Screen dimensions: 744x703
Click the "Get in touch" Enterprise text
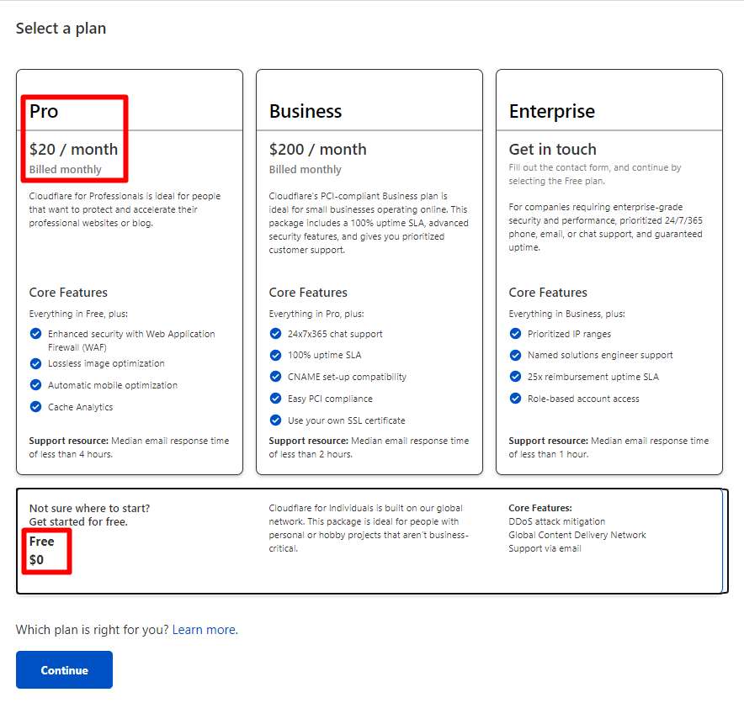pyautogui.click(x=553, y=150)
